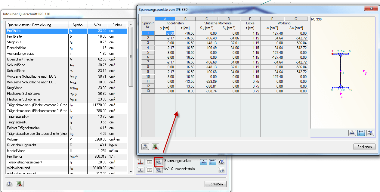Show c/t part numbers icon

pos(150,170)
